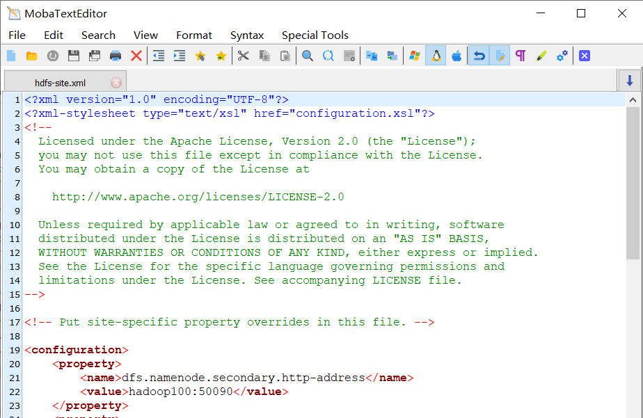Close the document with the red X icon

click(136, 56)
